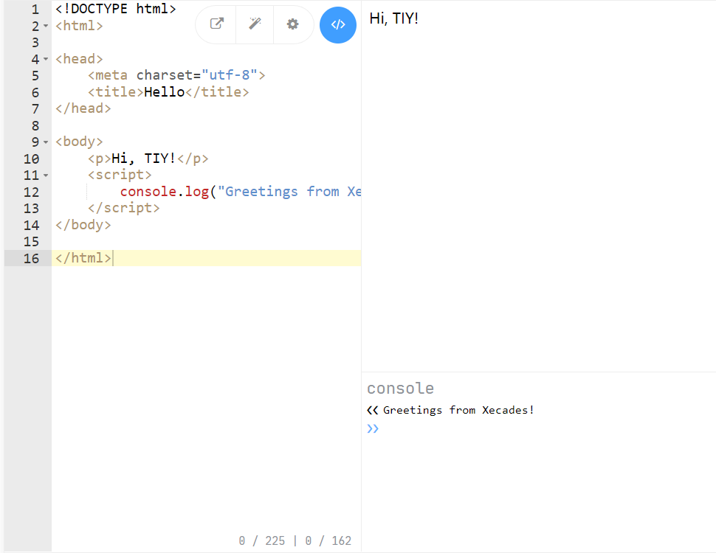Click the closing </head> tag
The width and height of the screenshot is (716, 553).
pyautogui.click(x=83, y=108)
